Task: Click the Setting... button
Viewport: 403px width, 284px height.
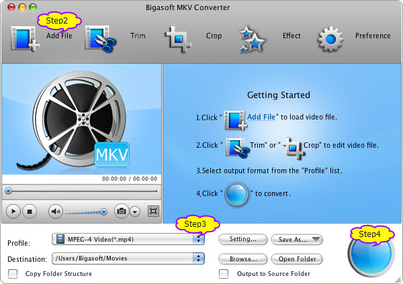Action: coord(243,239)
